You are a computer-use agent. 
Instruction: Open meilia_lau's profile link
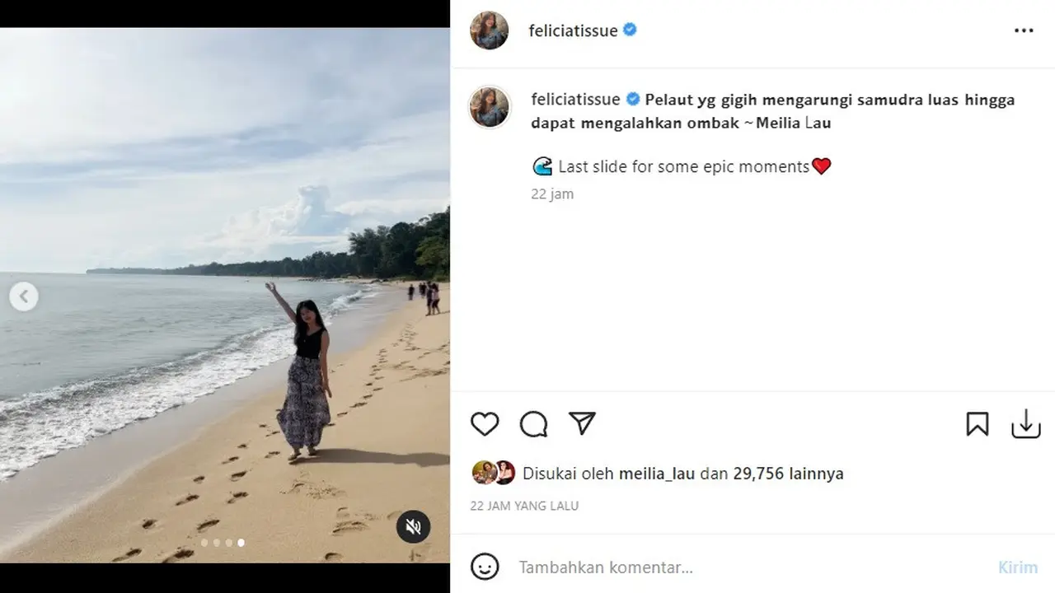click(659, 474)
